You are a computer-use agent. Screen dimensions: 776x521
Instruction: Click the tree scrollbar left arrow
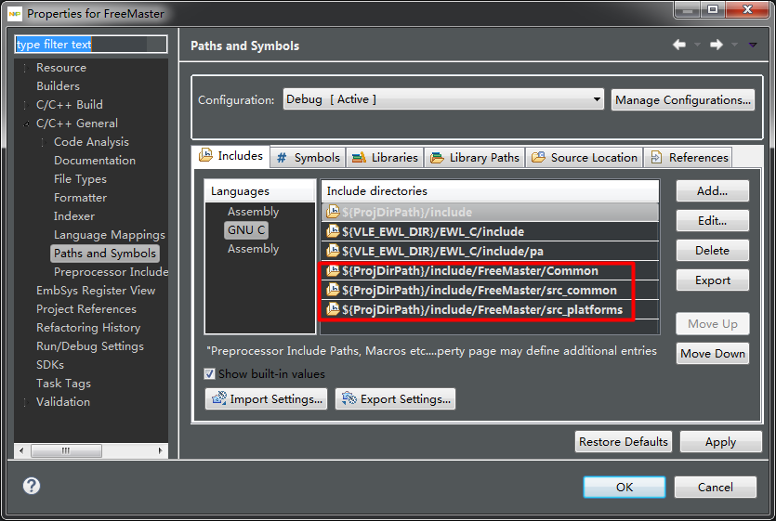point(21,450)
